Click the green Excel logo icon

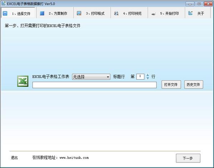pyautogui.click(x=23, y=81)
